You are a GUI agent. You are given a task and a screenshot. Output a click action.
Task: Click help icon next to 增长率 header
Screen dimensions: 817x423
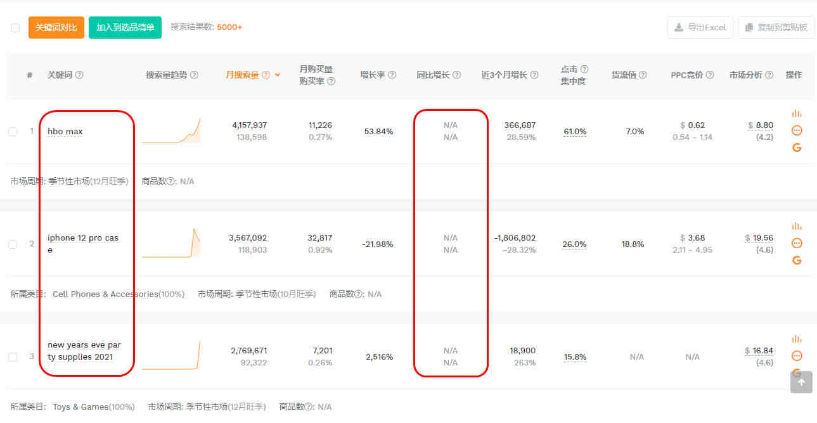tap(392, 75)
